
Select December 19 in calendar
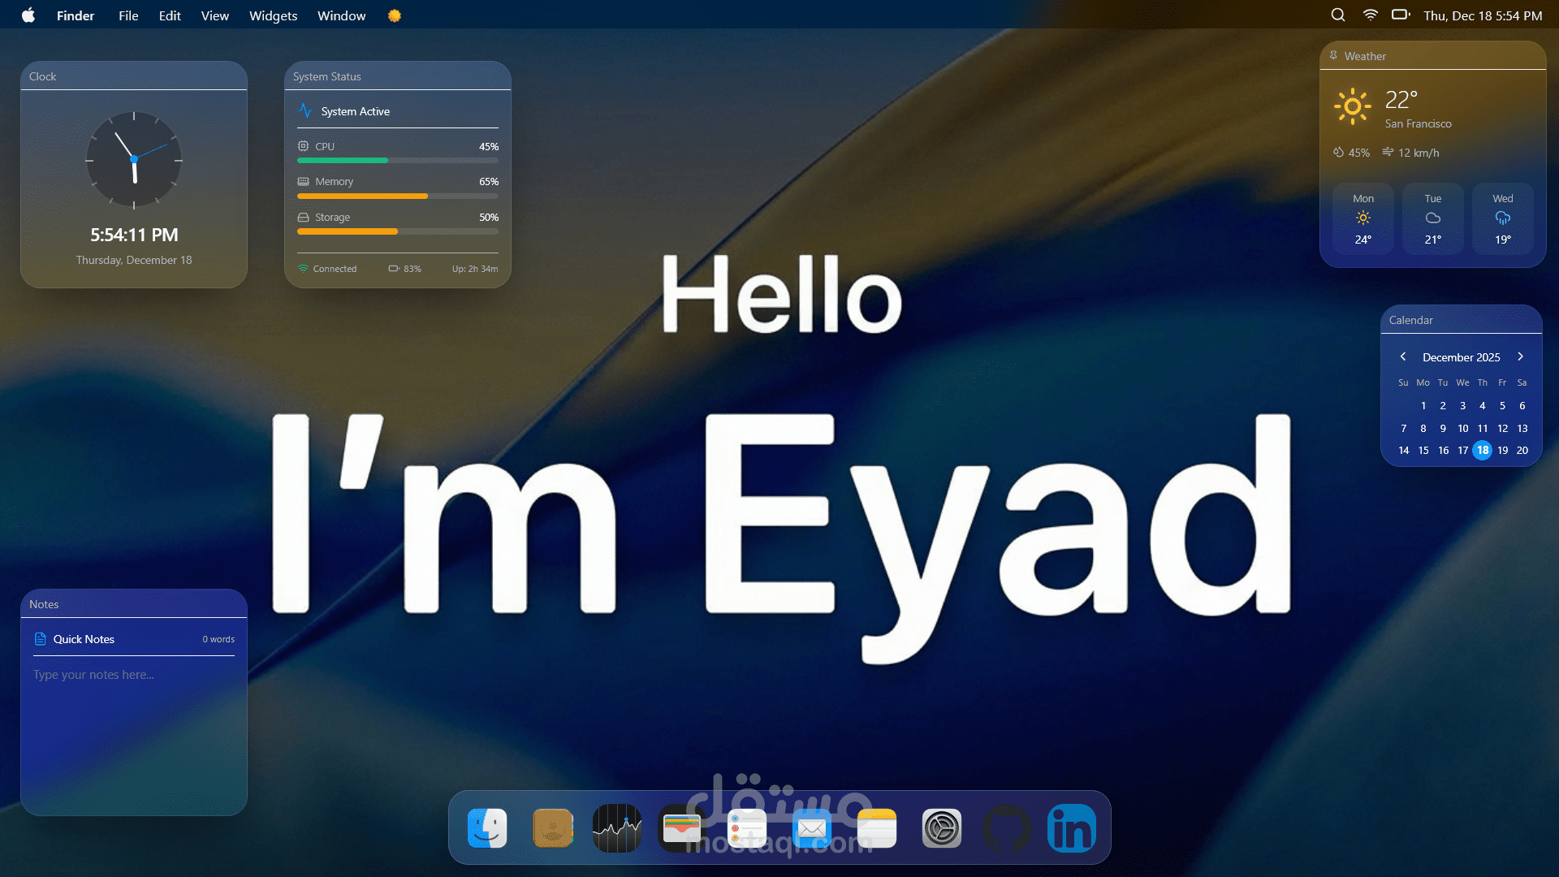(x=1502, y=451)
